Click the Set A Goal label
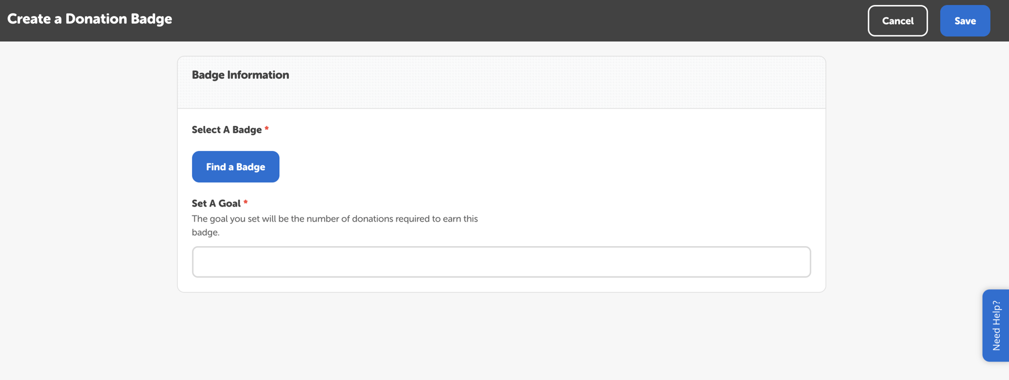The height and width of the screenshot is (380, 1009). [x=216, y=204]
